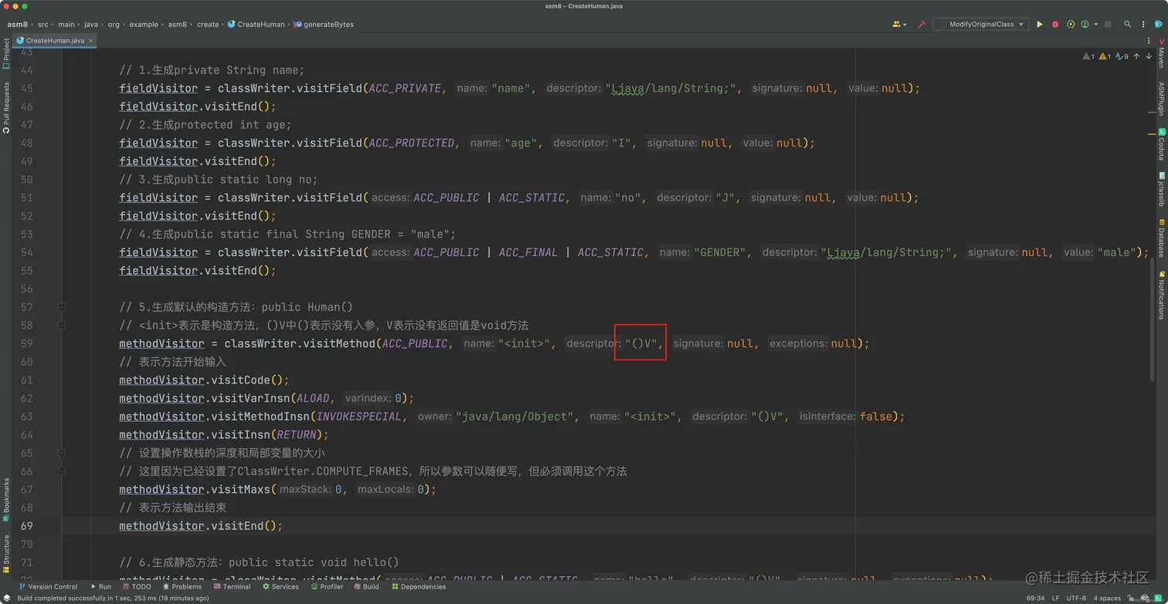Open the Codota side panel

(x=1161, y=144)
